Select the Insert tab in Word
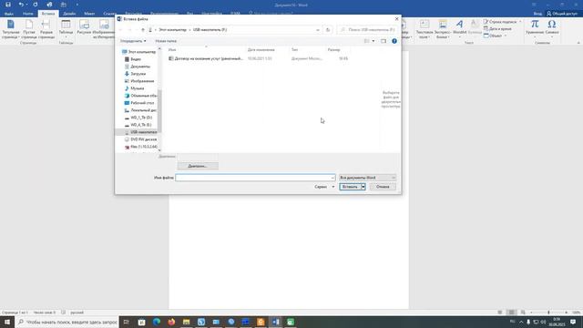Image resolution: width=583 pixels, height=328 pixels. click(48, 14)
